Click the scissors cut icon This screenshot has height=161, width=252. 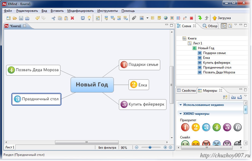[x=53, y=18]
